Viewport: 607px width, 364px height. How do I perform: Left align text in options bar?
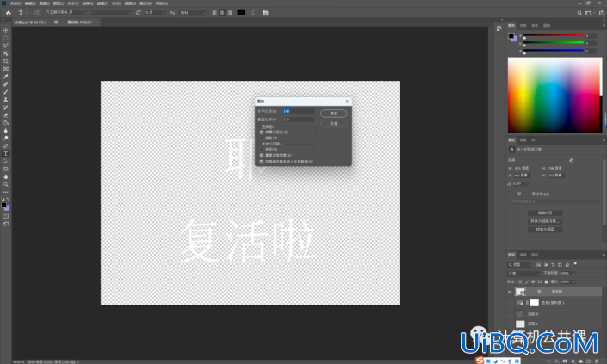tap(214, 13)
